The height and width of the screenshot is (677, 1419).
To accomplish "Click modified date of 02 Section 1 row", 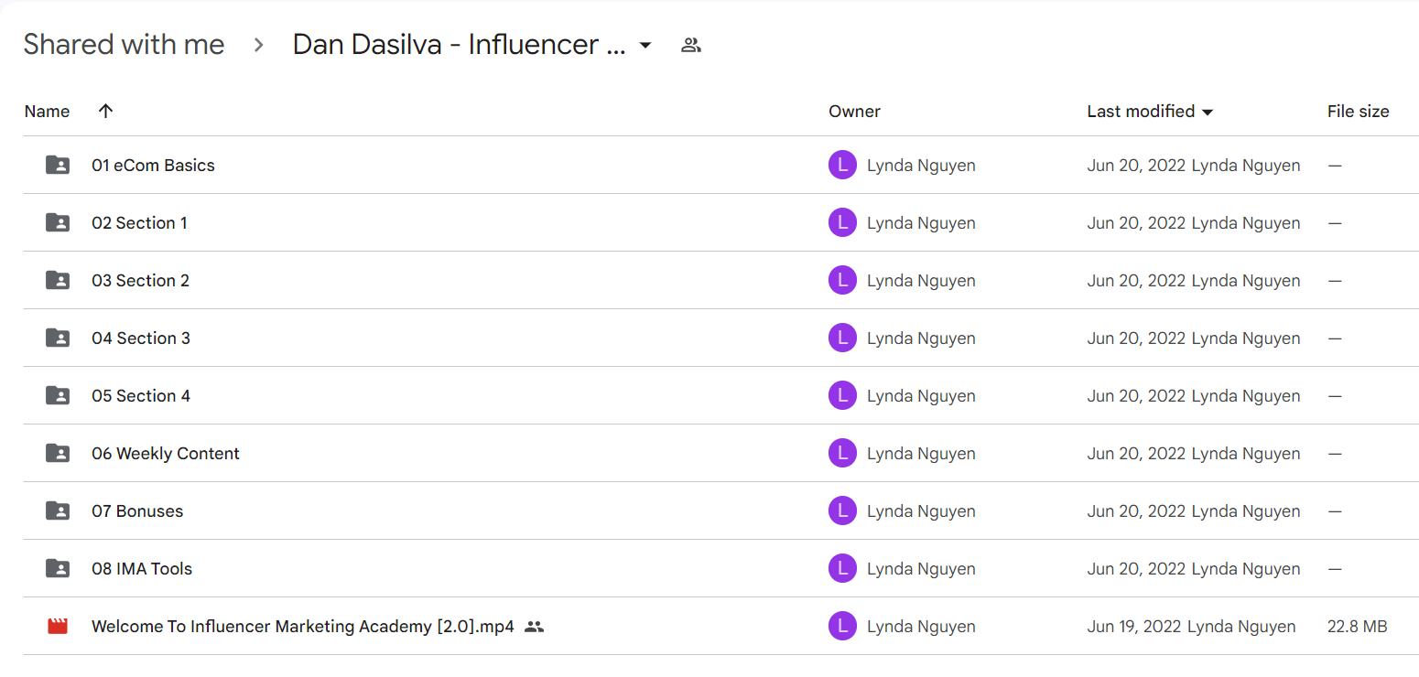I will click(1136, 223).
